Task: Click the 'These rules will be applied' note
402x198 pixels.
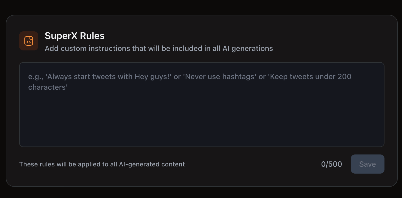Action: (x=102, y=164)
